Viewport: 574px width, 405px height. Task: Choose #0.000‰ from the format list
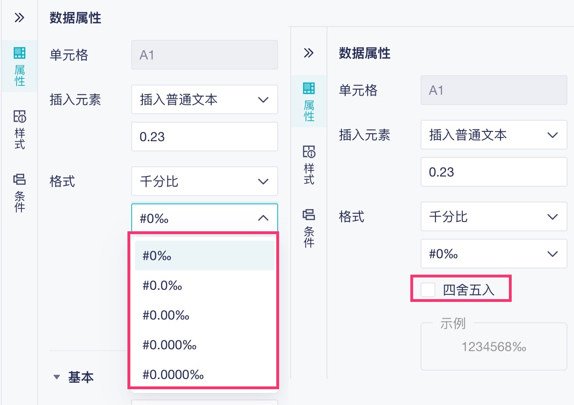click(x=170, y=345)
